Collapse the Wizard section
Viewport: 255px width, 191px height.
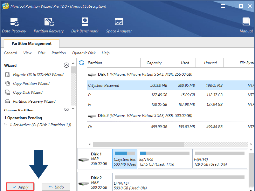tap(66, 65)
